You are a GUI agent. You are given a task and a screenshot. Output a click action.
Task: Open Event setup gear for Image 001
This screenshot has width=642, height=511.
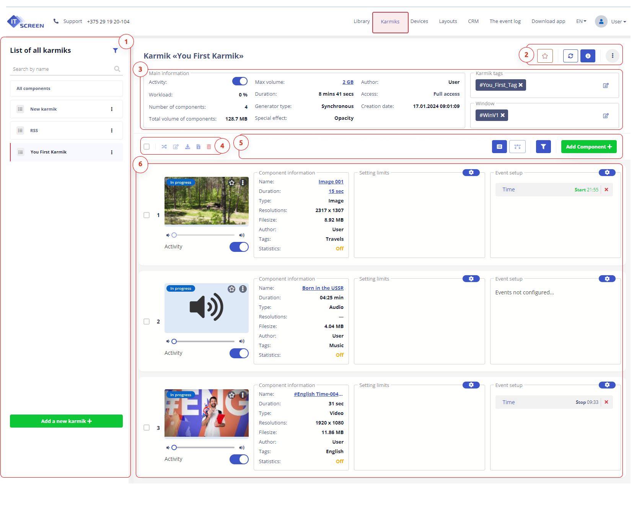(x=607, y=173)
